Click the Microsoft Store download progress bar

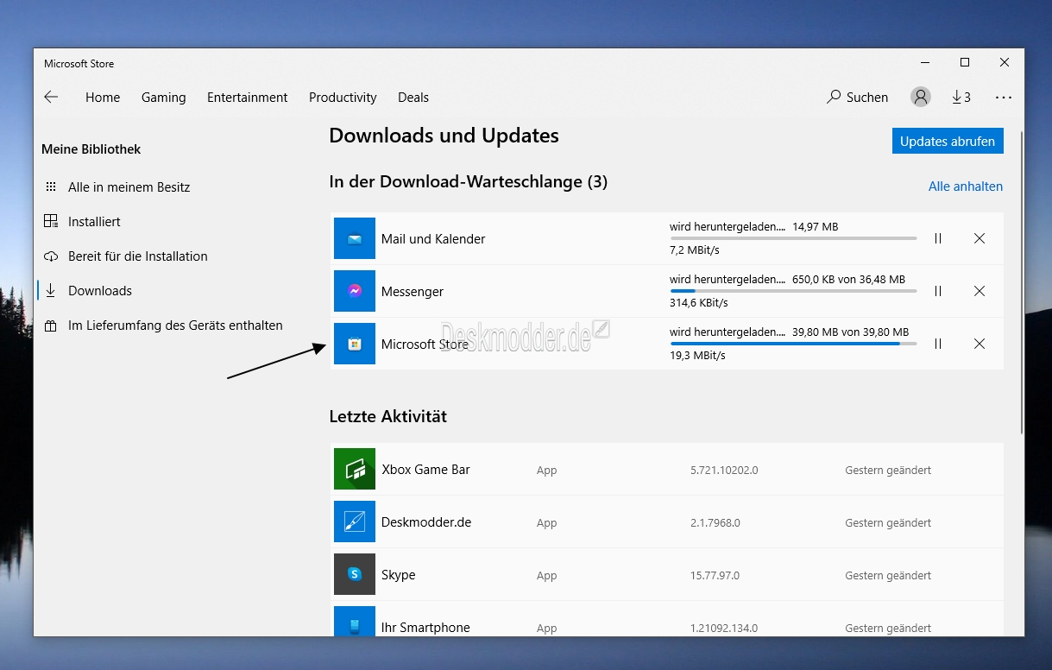click(x=793, y=344)
